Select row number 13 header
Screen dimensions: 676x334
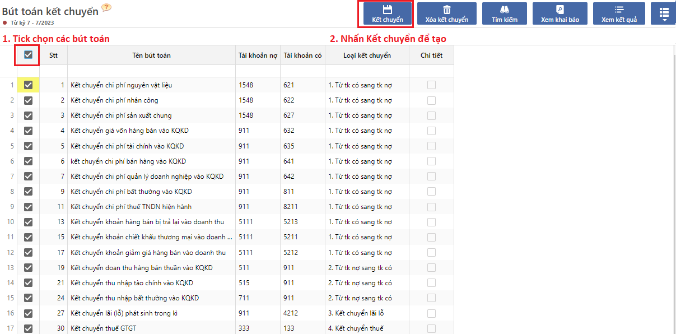tap(10, 268)
